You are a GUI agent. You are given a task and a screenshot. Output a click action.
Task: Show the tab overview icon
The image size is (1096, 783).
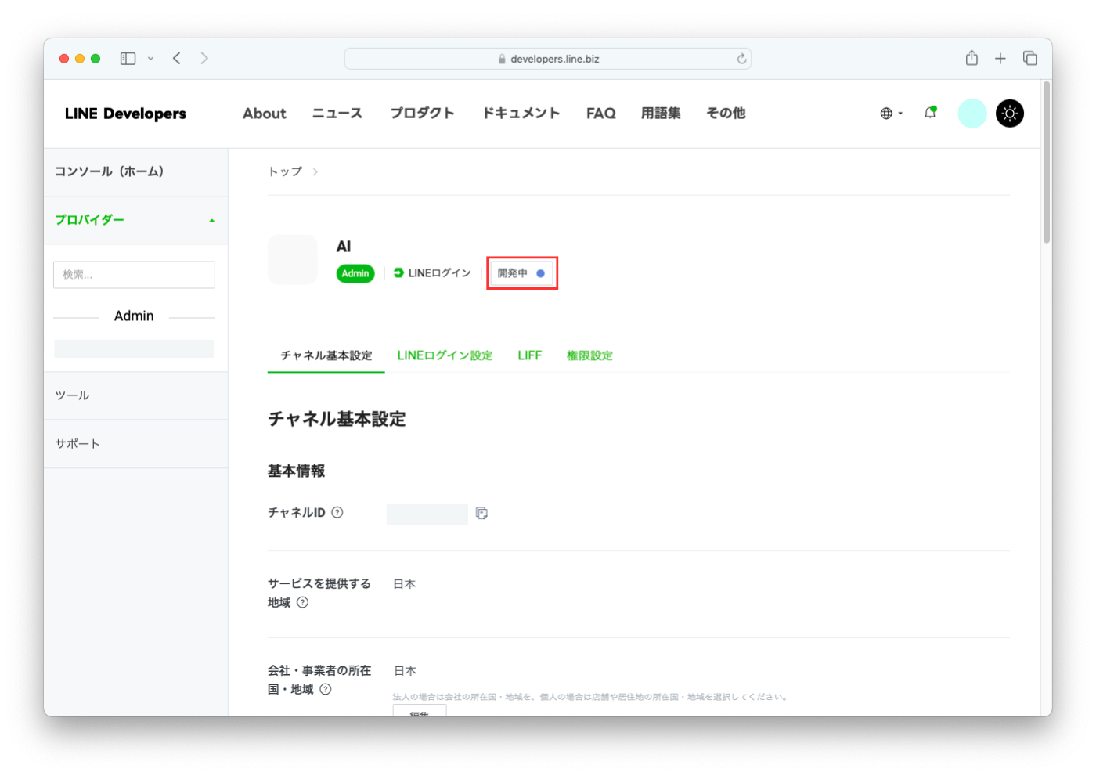pos(1030,59)
